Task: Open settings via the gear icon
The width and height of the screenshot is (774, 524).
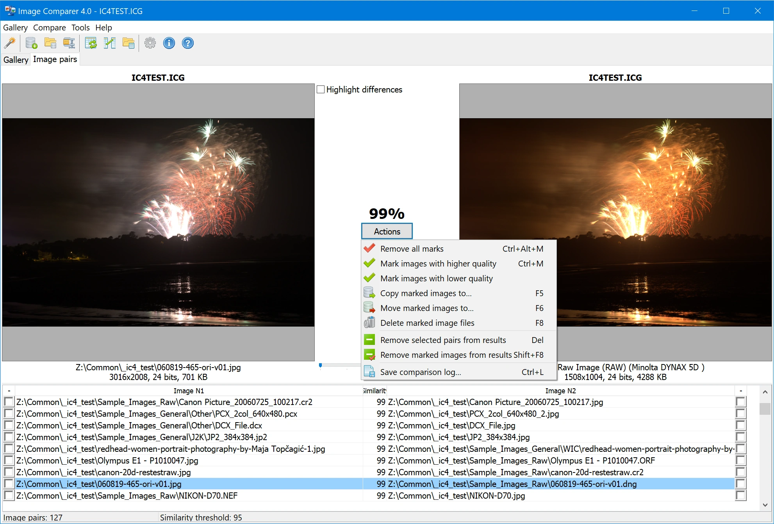Action: coord(150,43)
